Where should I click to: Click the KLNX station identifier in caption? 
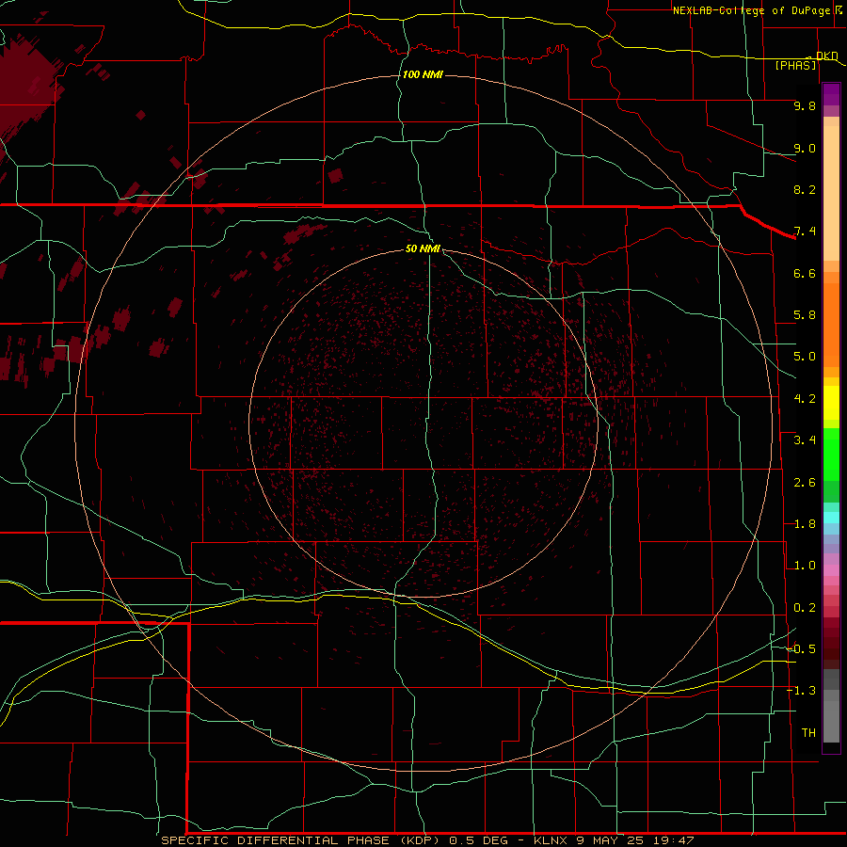[x=551, y=840]
